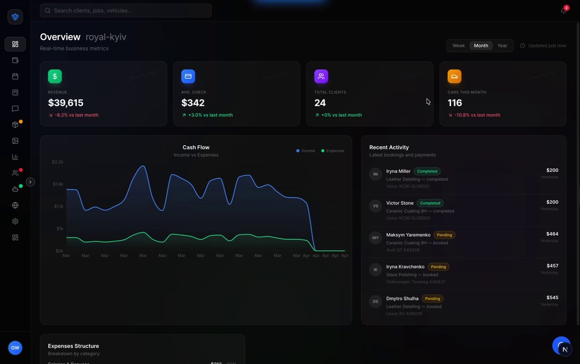Image resolution: width=580 pixels, height=364 pixels.
Task: Toggle the Expenses legend in Cash Flow
Action: (x=333, y=151)
